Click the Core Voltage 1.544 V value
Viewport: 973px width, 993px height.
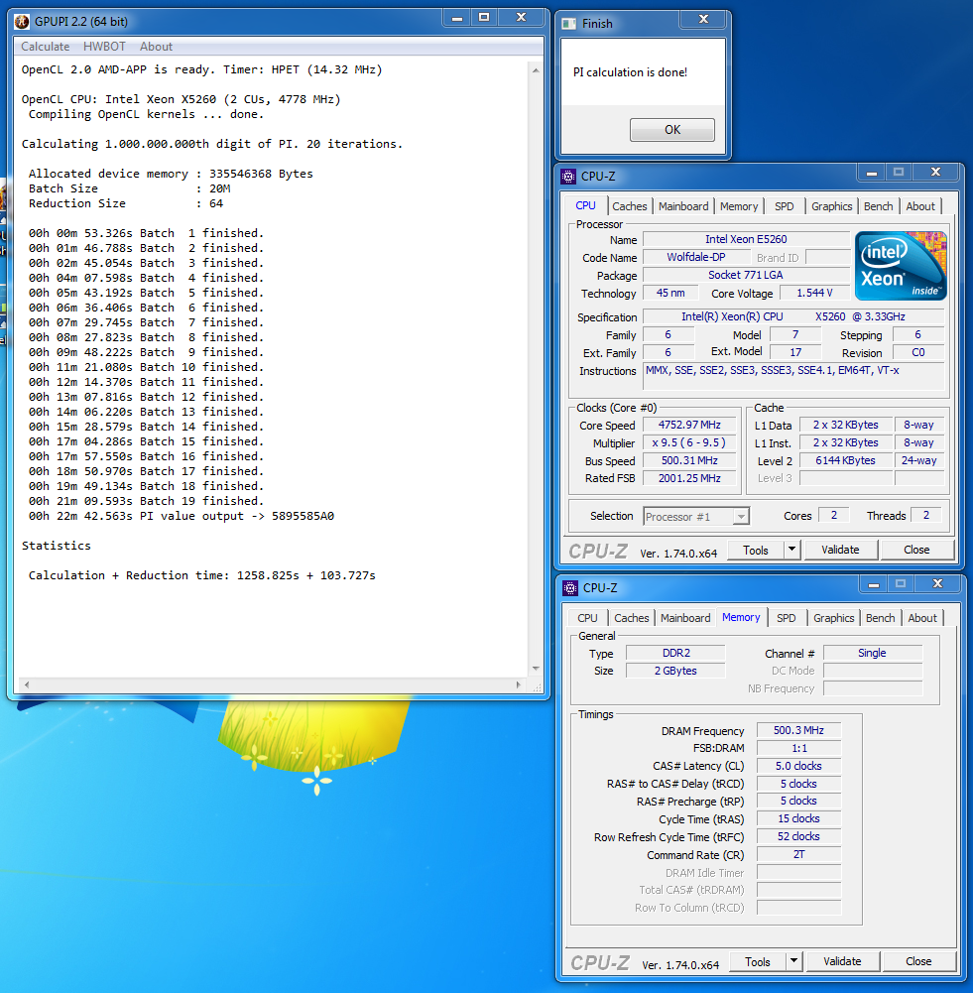pos(814,293)
